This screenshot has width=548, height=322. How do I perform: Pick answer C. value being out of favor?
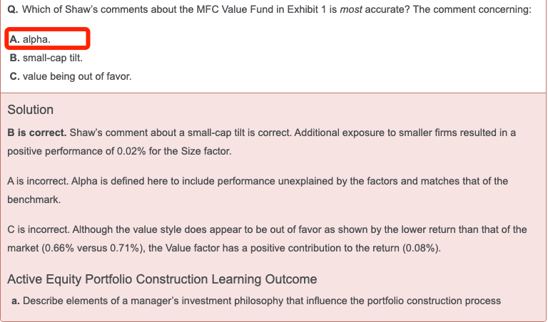pyautogui.click(x=71, y=76)
